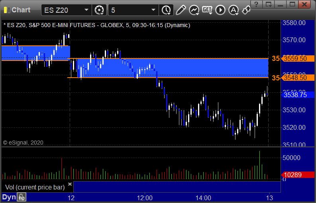Viewport: 316px width, 203px height.
Task: Click the 3520.00 price axis label
Action: coord(294,127)
